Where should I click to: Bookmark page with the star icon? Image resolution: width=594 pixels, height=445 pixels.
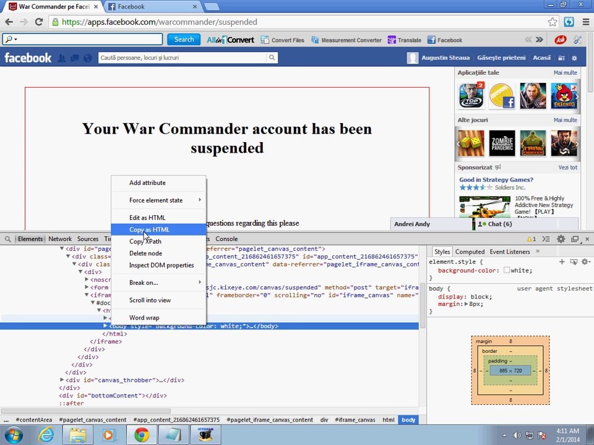(553, 22)
